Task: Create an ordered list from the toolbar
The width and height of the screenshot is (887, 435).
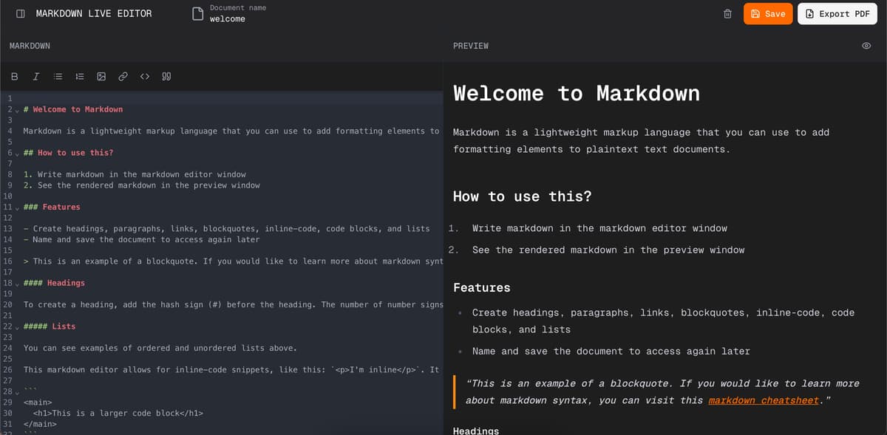Action: (80, 76)
